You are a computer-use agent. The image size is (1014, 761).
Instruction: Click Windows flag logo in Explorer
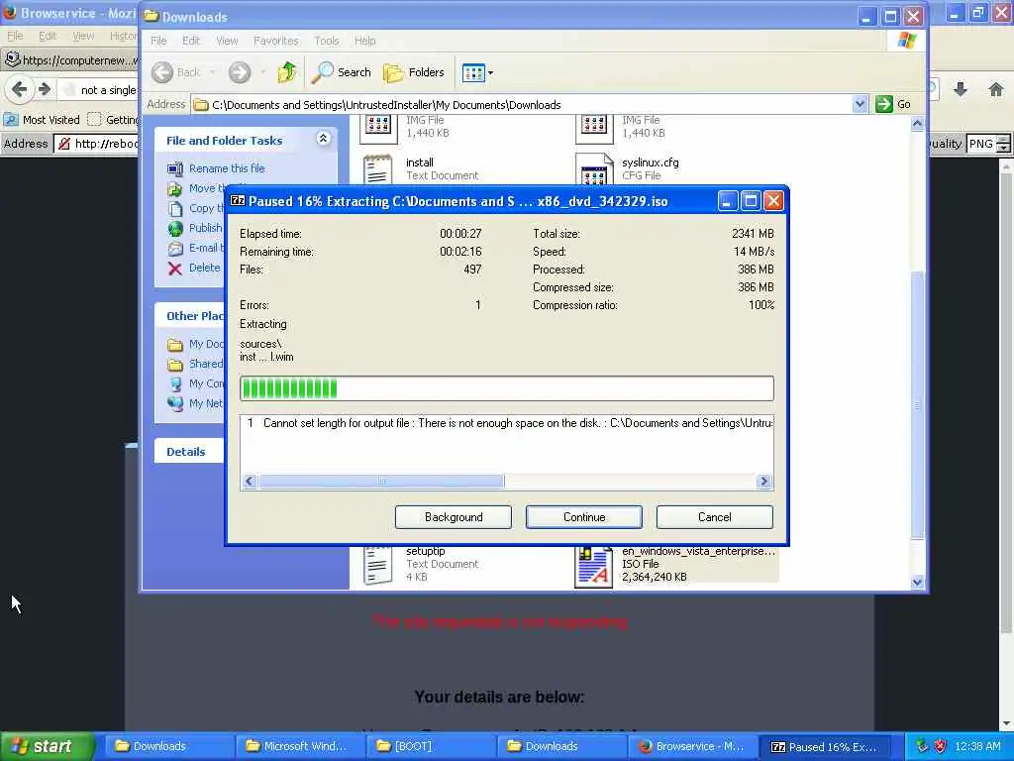[x=906, y=41]
